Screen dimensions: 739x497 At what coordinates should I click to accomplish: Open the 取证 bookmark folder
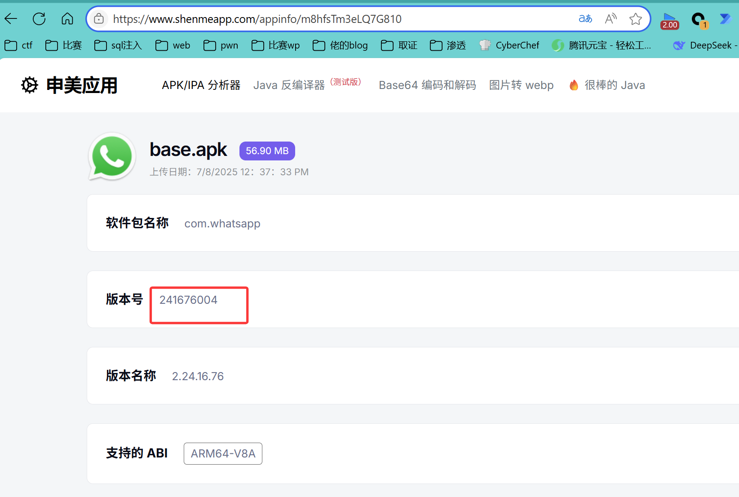coord(399,45)
